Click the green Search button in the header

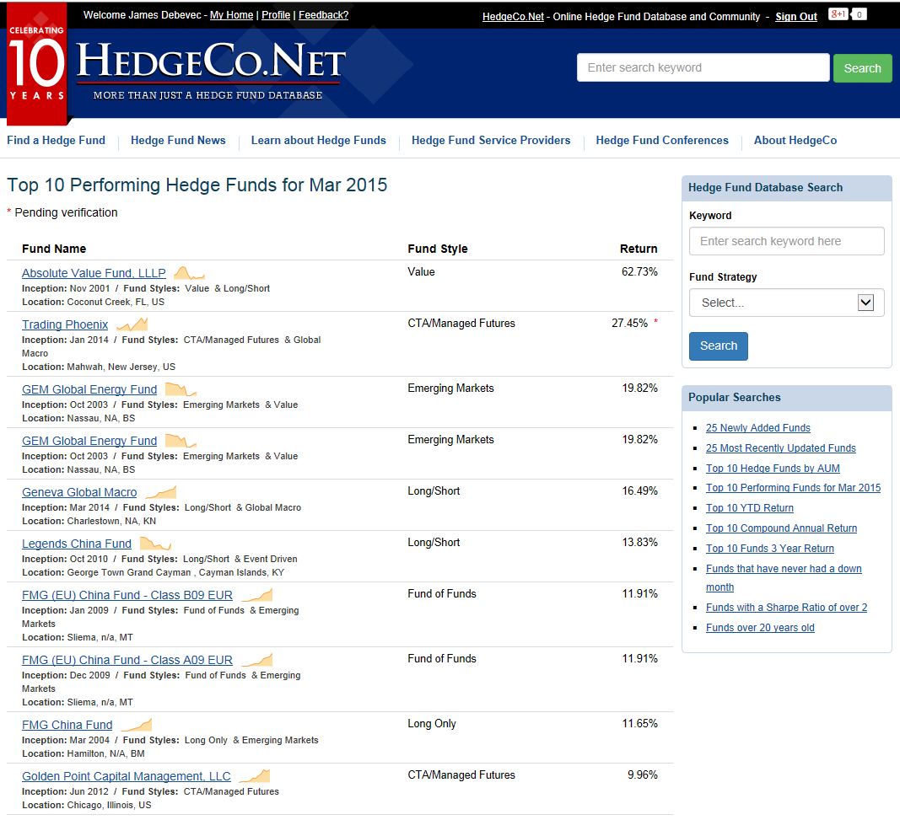click(862, 68)
